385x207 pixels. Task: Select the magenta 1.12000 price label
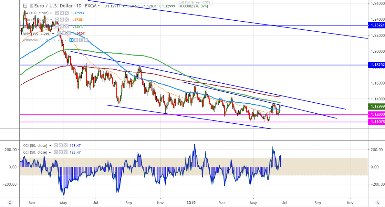coord(376,114)
